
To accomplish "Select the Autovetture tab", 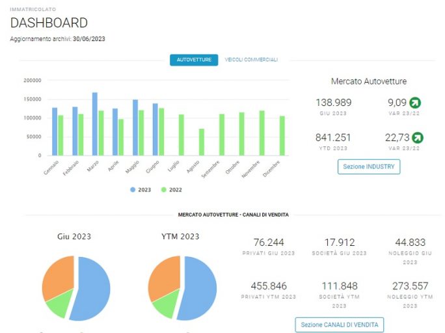I will pos(194,60).
